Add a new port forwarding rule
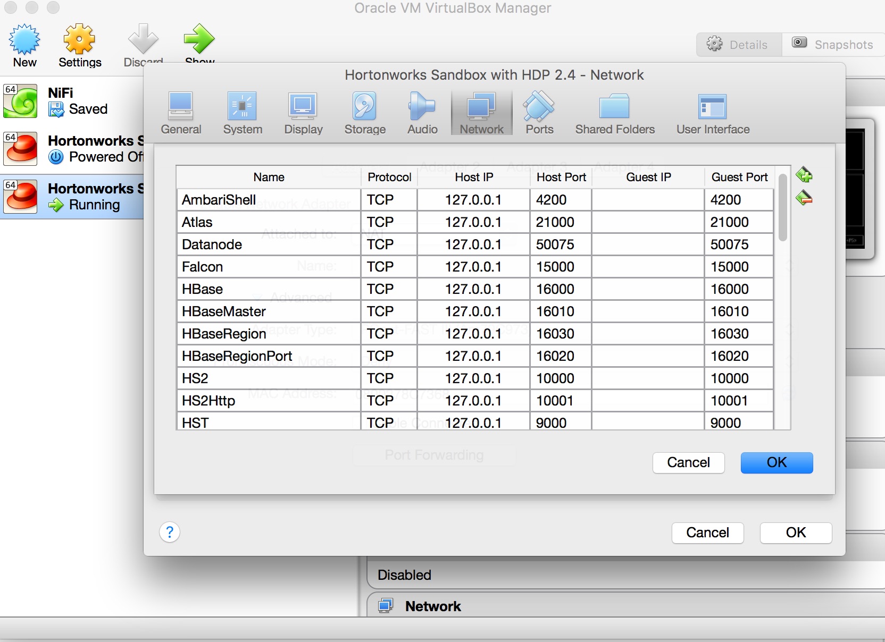Screen dimensions: 885x642 coord(805,175)
